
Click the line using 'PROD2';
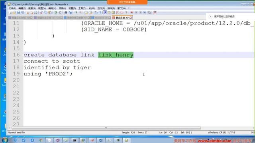coord(48,74)
